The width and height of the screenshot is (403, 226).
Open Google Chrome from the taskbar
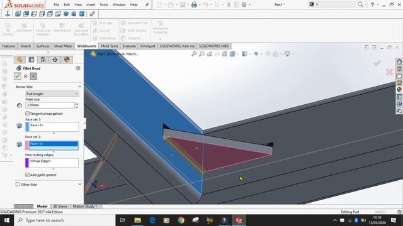click(x=181, y=220)
